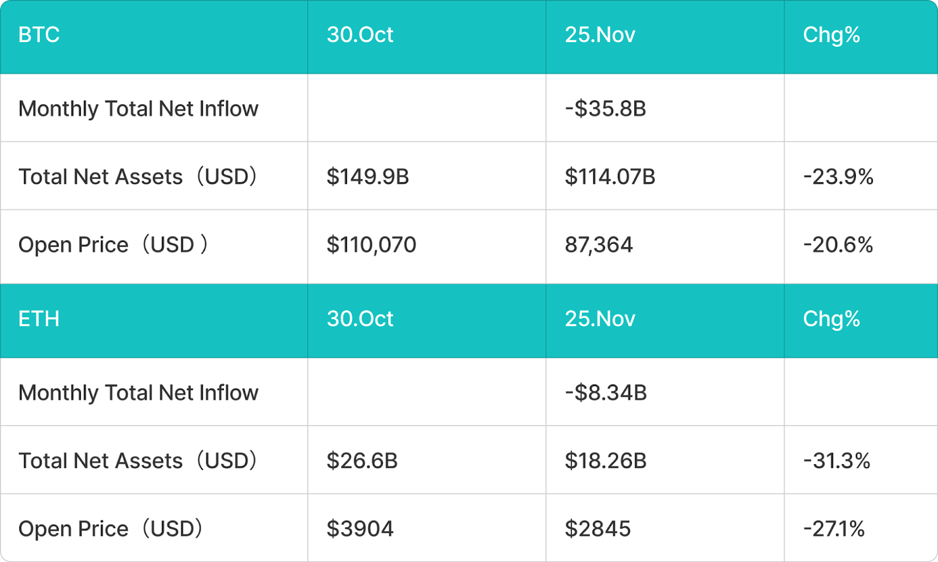Viewport: 938px width, 562px height.
Task: Select the 30.Oct header in BTC section
Action: click(360, 35)
